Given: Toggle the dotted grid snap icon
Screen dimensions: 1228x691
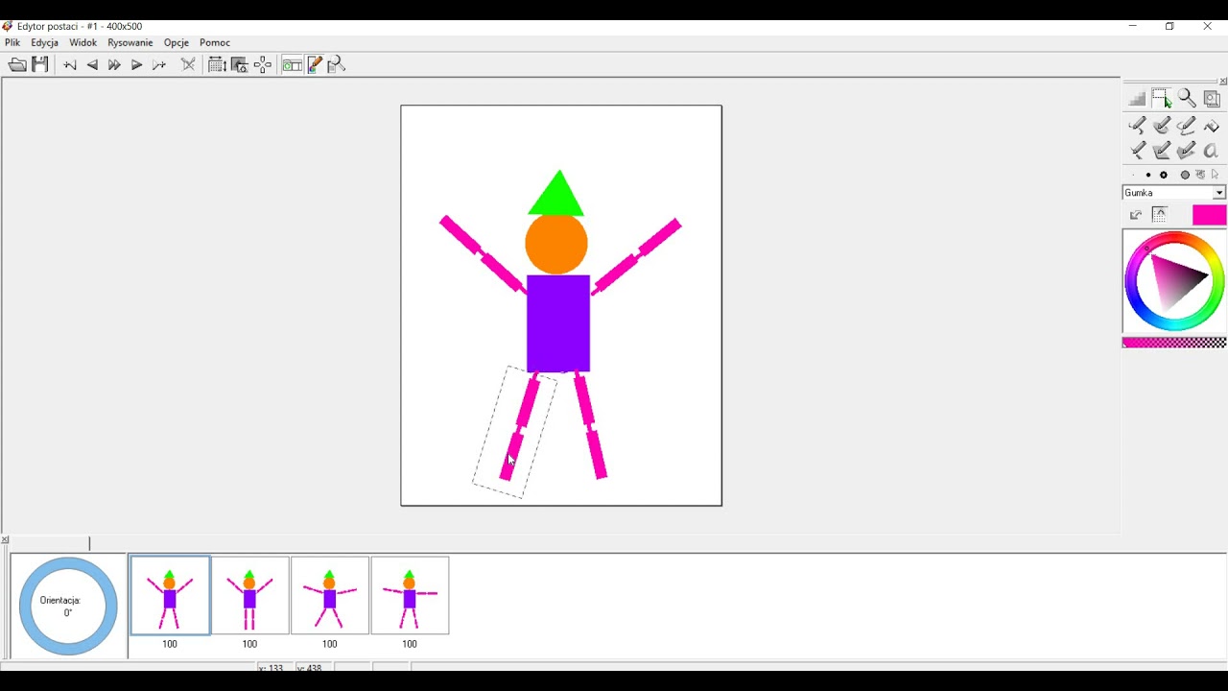Looking at the screenshot, I should click(1160, 215).
